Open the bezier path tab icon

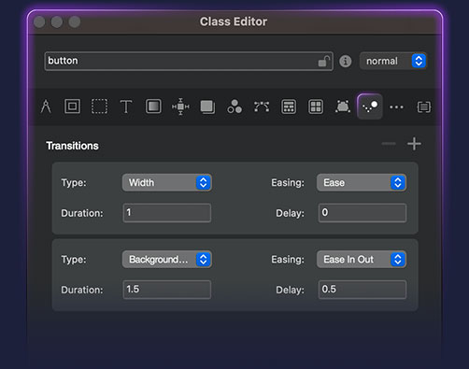(x=262, y=106)
